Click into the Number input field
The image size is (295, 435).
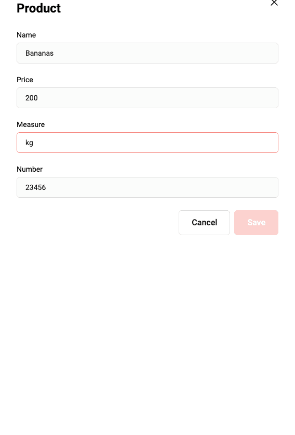click(147, 187)
